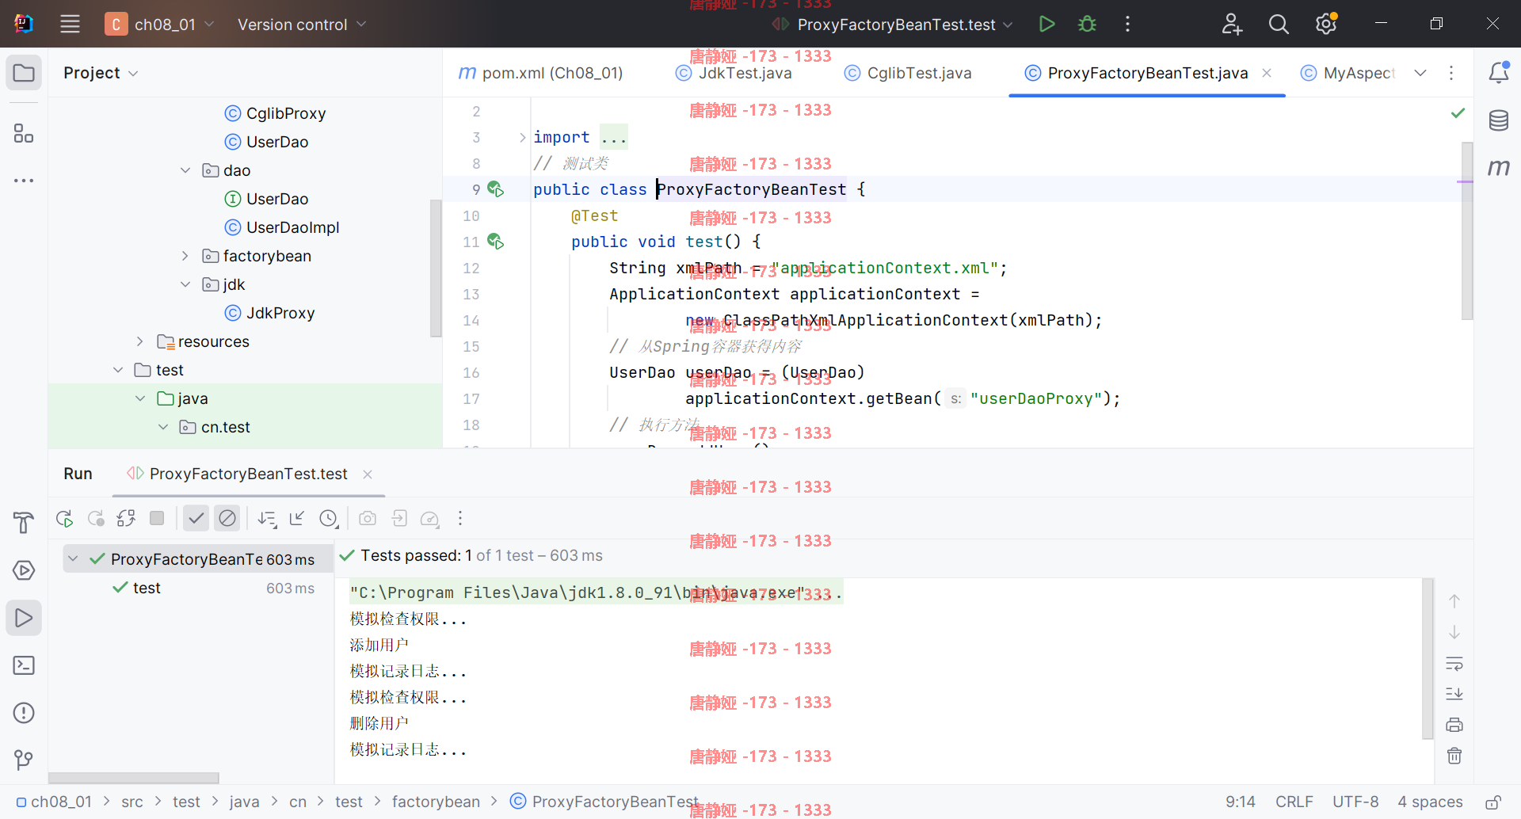This screenshot has height=819, width=1521.
Task: Open Run tool window icon
Action: tap(24, 618)
